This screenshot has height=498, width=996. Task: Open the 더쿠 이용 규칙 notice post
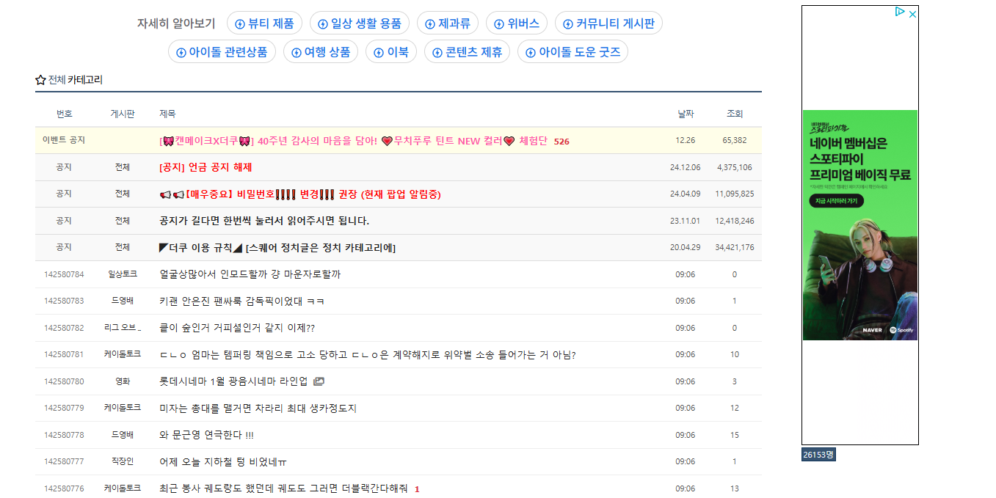[x=277, y=248]
